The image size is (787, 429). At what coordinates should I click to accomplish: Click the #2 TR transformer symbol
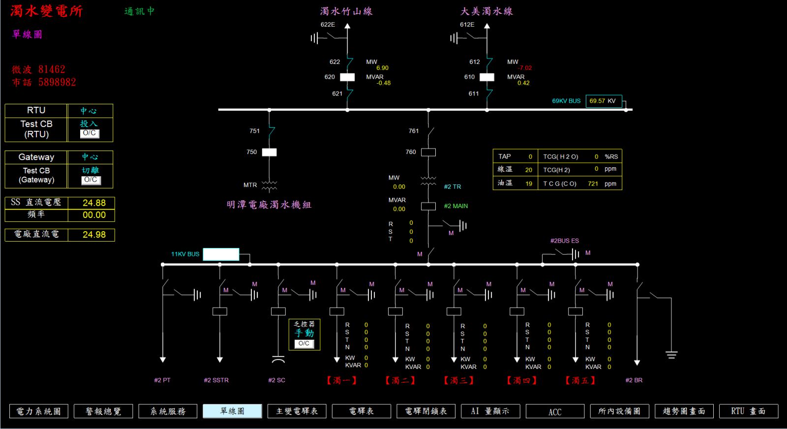pyautogui.click(x=428, y=181)
